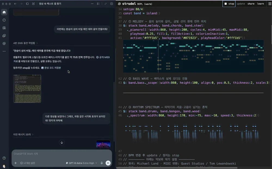
Task: Click the chat title 영상 속 텍스트 앱 찾기
Action: pos(50,4)
